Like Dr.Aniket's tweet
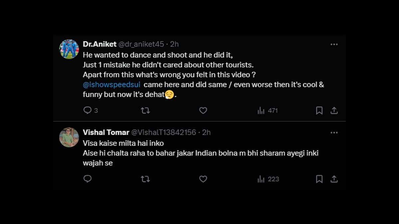The image size is (399, 224). click(x=203, y=111)
